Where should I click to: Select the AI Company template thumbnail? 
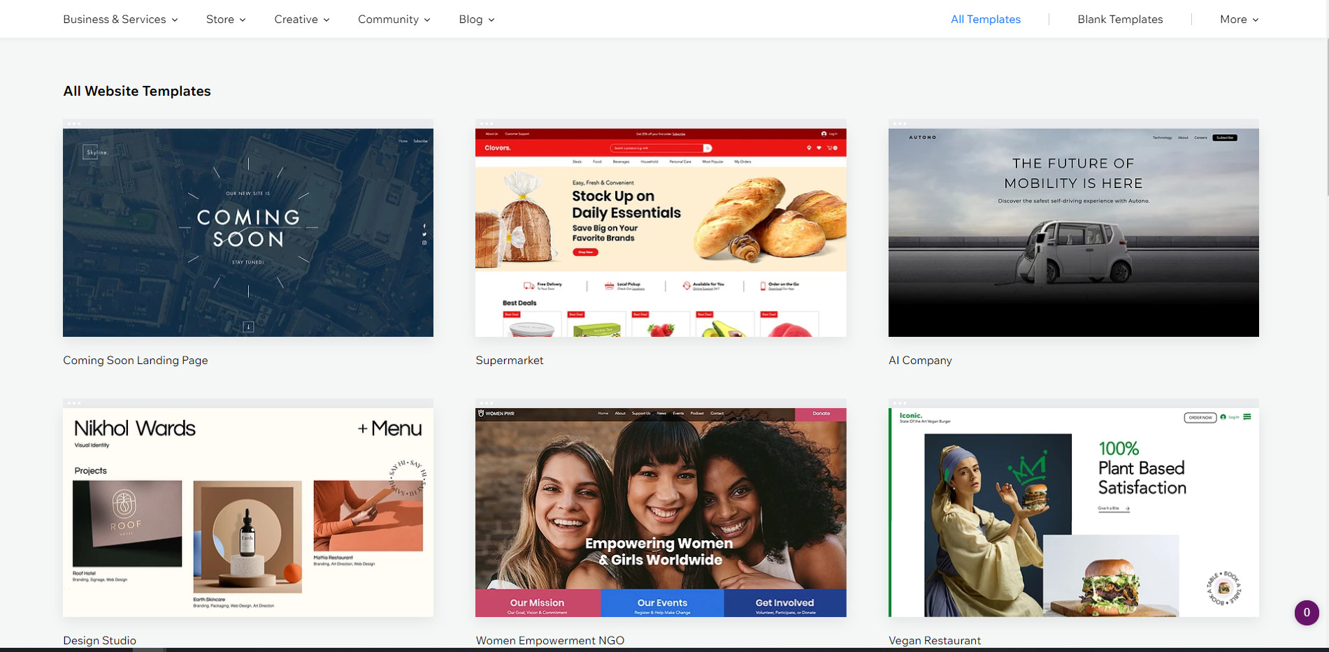click(1073, 232)
